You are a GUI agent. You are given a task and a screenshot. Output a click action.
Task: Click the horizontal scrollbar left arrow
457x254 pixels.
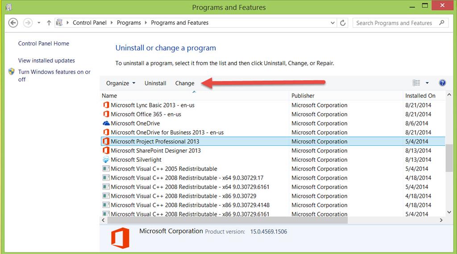click(103, 220)
